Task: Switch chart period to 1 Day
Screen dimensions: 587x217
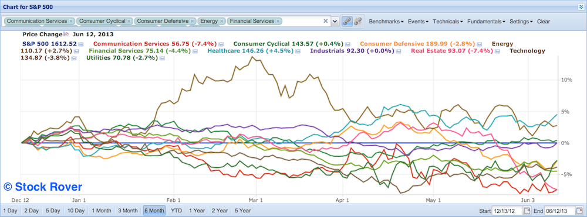Action: pyautogui.click(x=9, y=211)
